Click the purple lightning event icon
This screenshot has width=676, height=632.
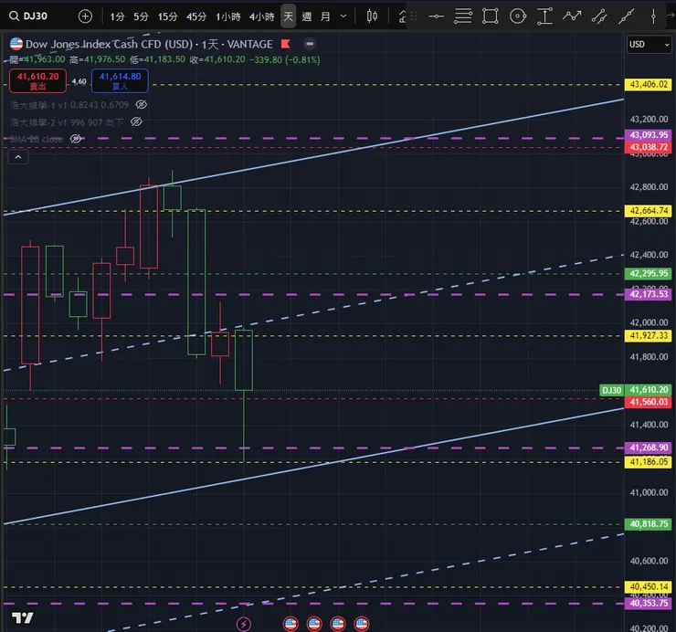pos(244,624)
